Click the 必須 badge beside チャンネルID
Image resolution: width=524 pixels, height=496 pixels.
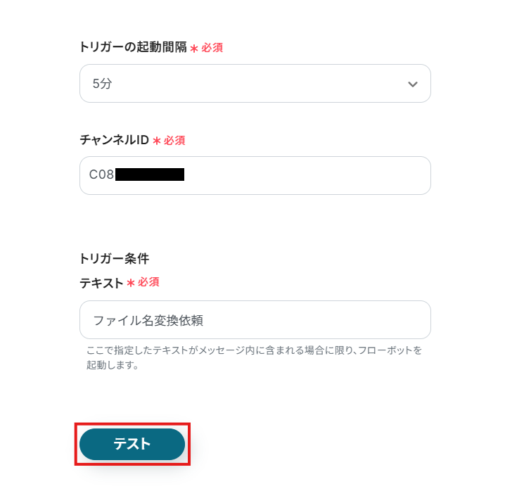click(x=174, y=140)
